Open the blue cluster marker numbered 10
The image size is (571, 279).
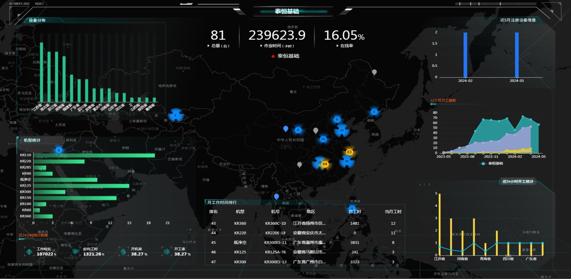(341, 130)
